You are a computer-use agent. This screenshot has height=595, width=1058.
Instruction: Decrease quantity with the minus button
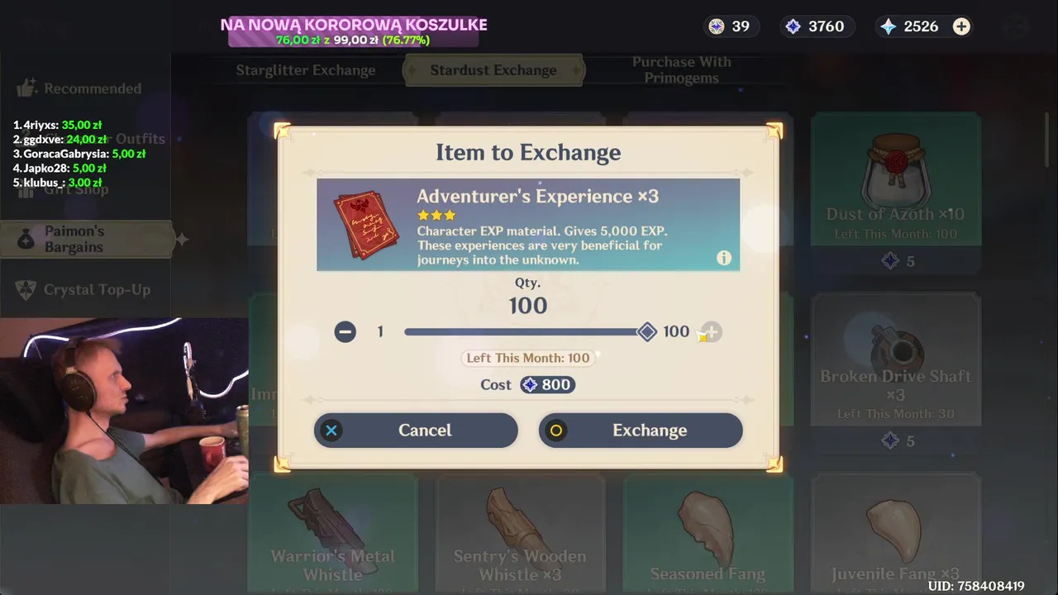coord(346,332)
